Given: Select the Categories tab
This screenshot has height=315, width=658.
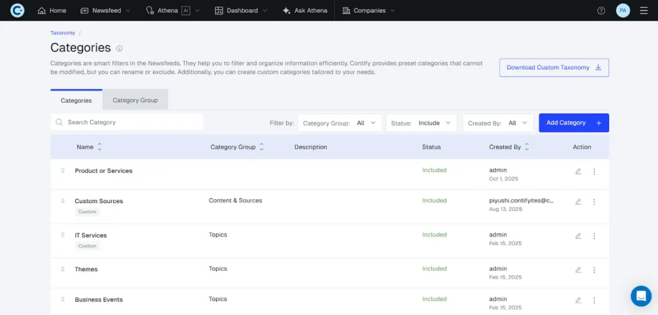Looking at the screenshot, I should pos(76,100).
